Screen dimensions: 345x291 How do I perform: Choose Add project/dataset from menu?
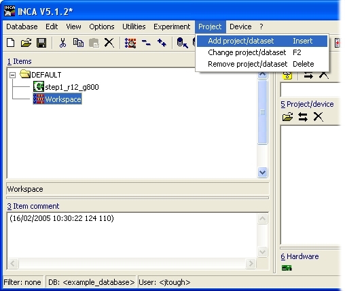262,41
